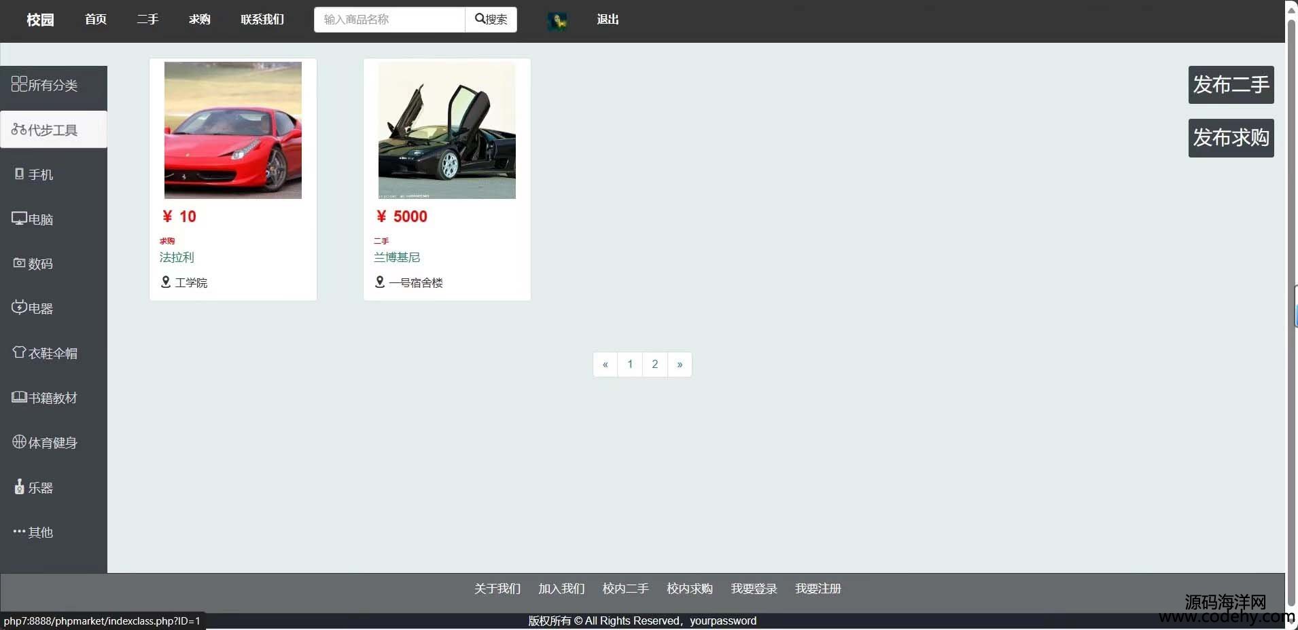Click the bicycle icon beside 代步工具
1298x630 pixels.
coord(19,129)
